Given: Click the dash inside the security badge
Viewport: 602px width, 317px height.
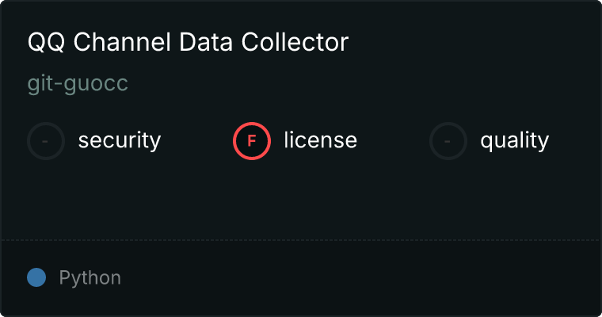Looking at the screenshot, I should [46, 141].
